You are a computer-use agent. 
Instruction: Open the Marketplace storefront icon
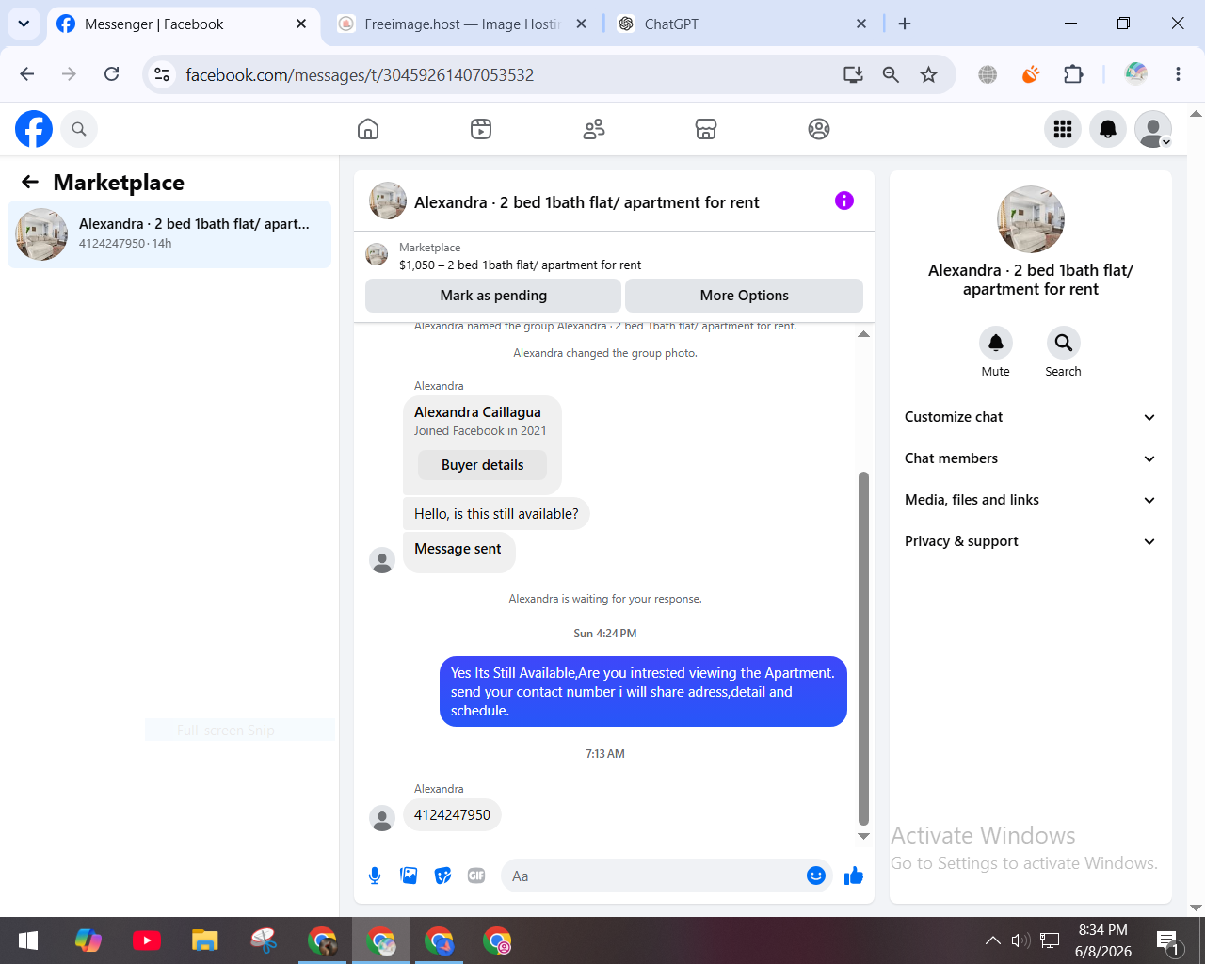(x=706, y=129)
